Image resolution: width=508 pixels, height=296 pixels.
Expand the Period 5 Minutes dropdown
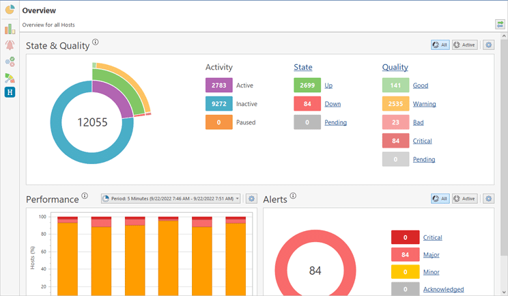(x=171, y=199)
